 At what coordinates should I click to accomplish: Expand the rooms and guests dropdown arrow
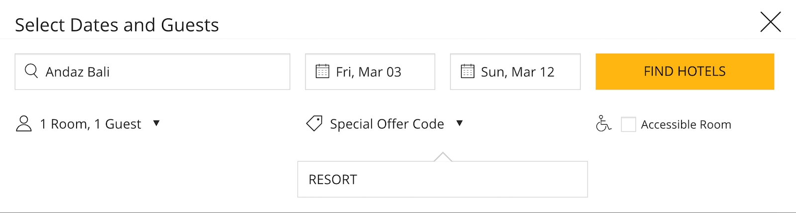(156, 123)
